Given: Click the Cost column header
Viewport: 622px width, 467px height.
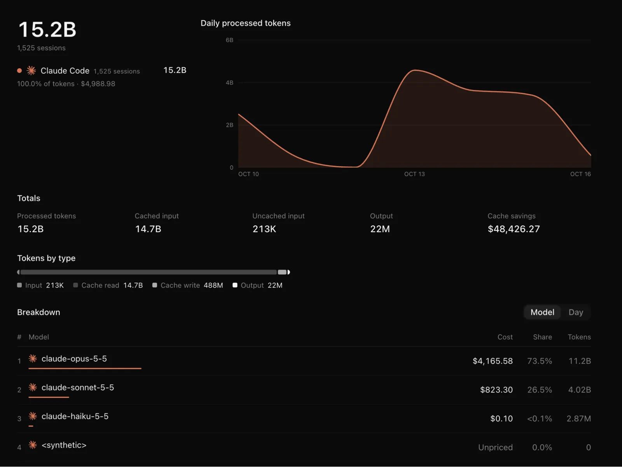Looking at the screenshot, I should click(505, 337).
